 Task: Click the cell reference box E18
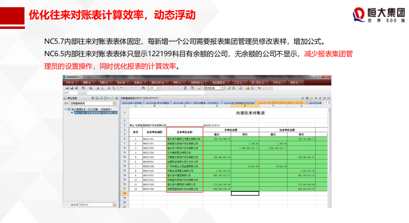tap(70, 93)
